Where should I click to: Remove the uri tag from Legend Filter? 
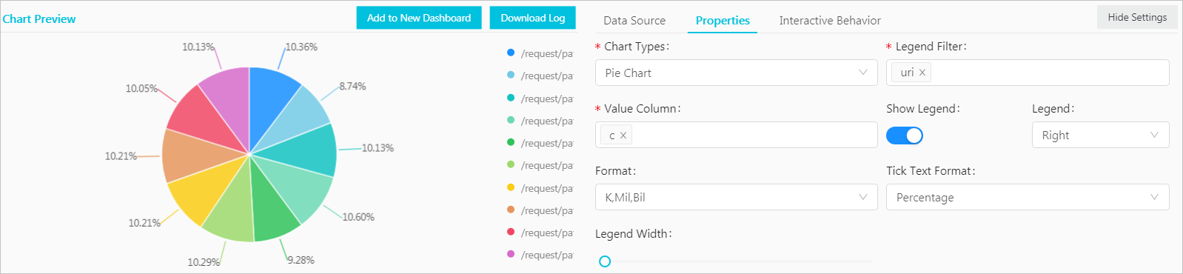[x=922, y=73]
